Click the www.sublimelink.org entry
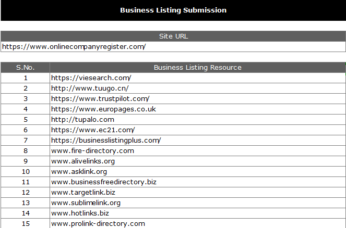The height and width of the screenshot is (228, 346). pyautogui.click(x=86, y=203)
